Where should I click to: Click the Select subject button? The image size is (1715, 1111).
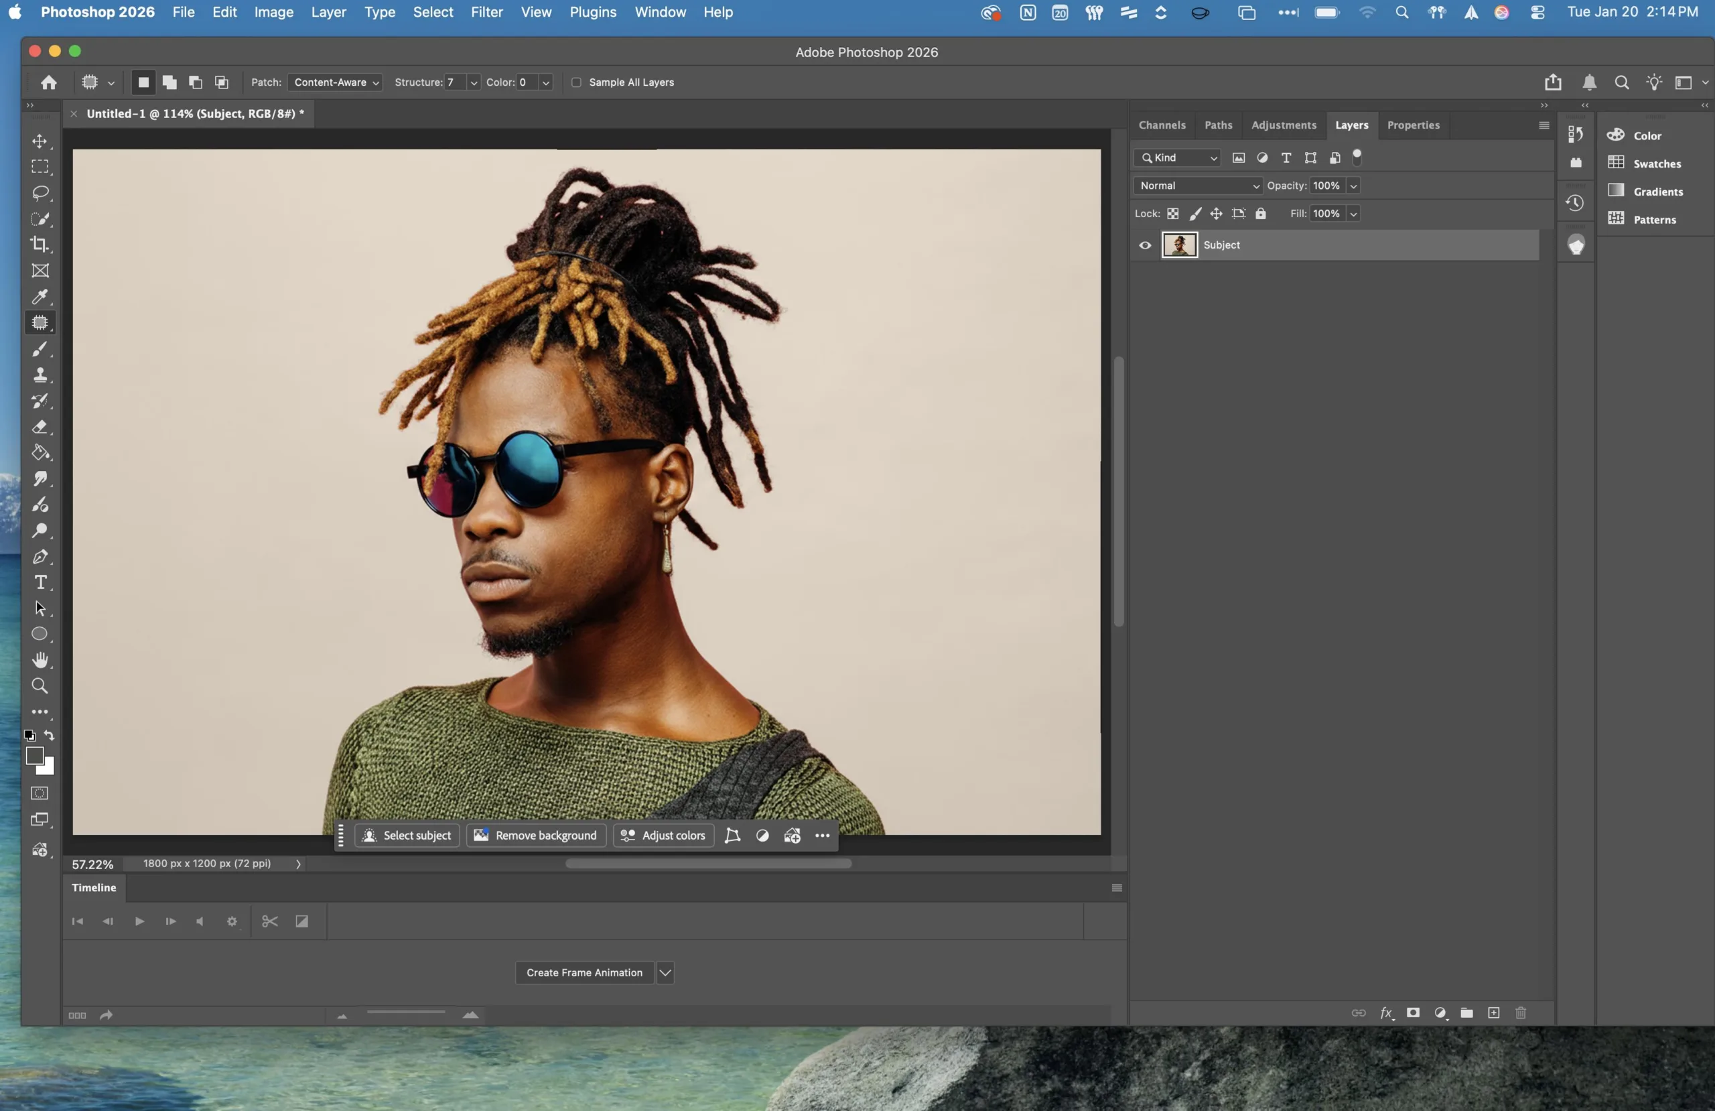407,836
